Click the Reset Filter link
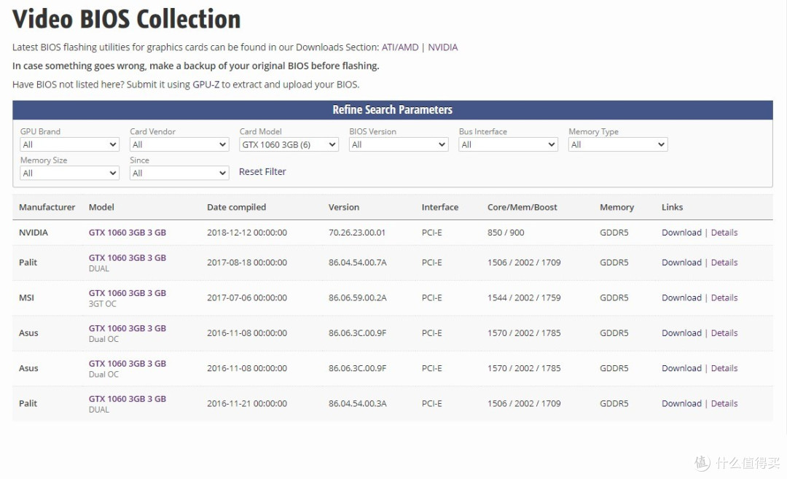 (262, 172)
